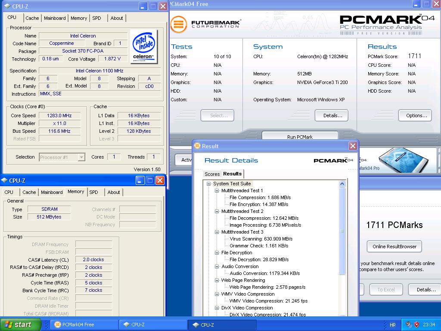The width and height of the screenshot is (441, 331).
Task: Click the Specification Intel Celeron 1100 MHz field
Action: coord(99,71)
